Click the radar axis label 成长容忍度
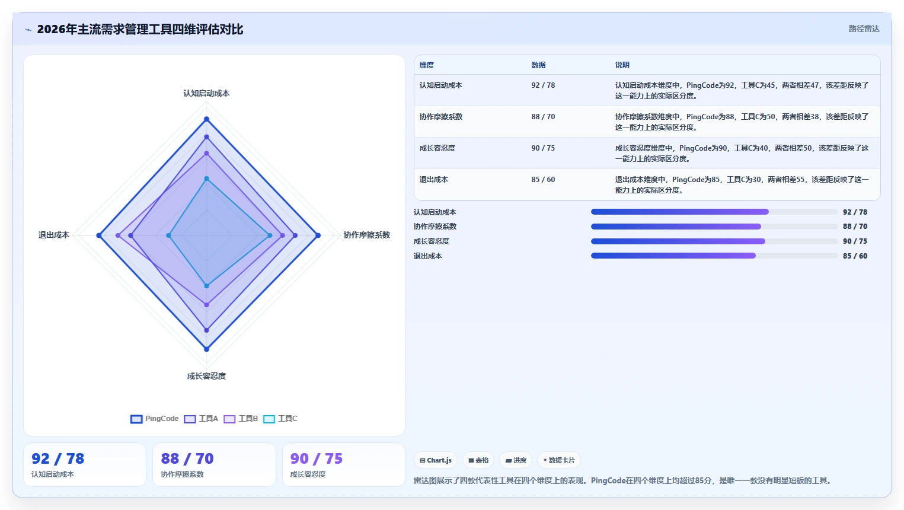 pos(206,376)
